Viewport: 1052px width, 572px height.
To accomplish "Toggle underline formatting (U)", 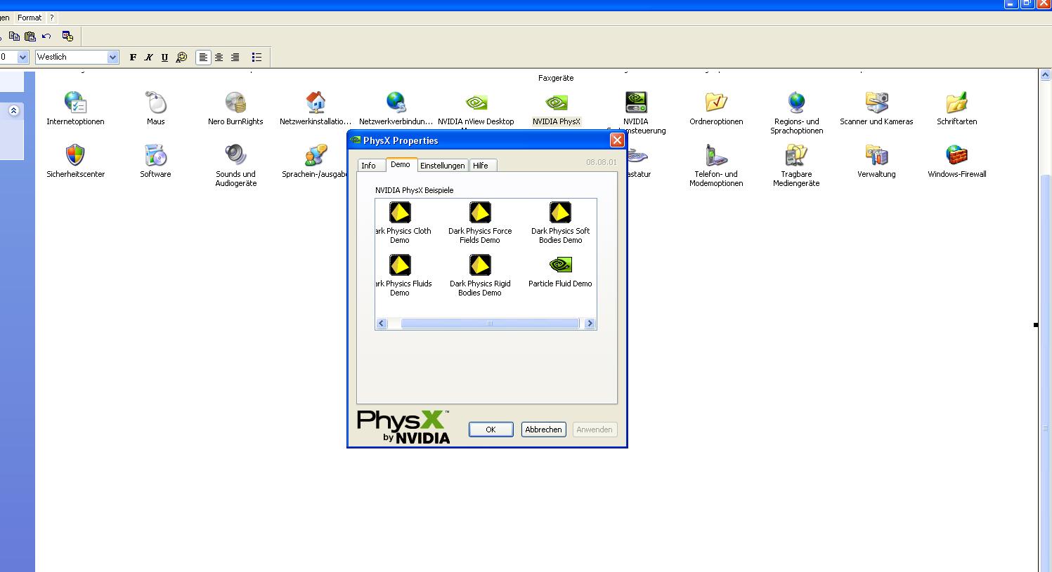I will (x=165, y=58).
